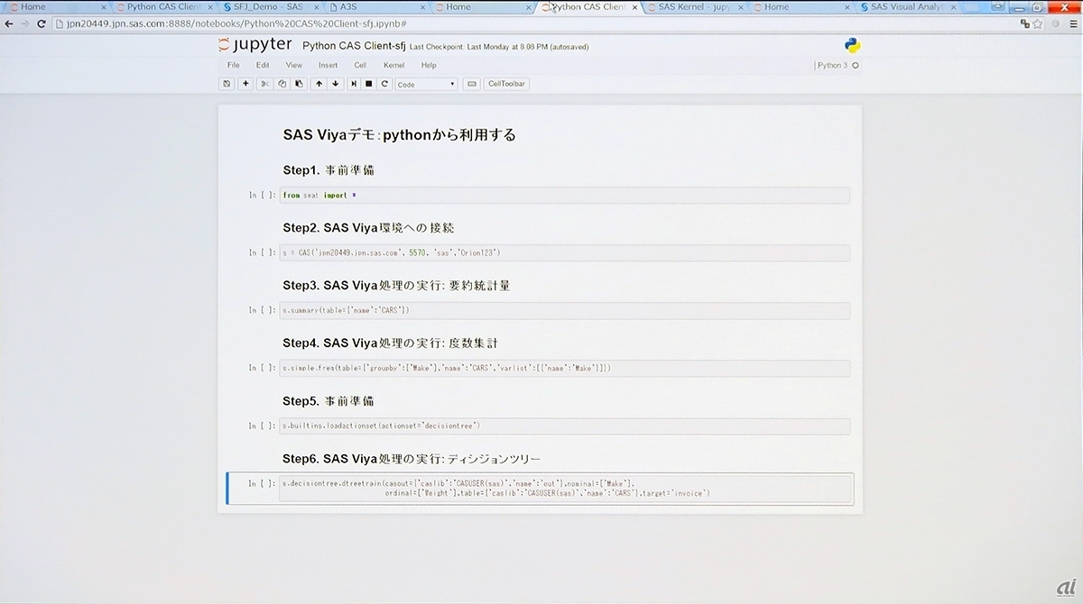Image resolution: width=1083 pixels, height=604 pixels.
Task: Insert a cell below with plus icon
Action: tap(245, 84)
